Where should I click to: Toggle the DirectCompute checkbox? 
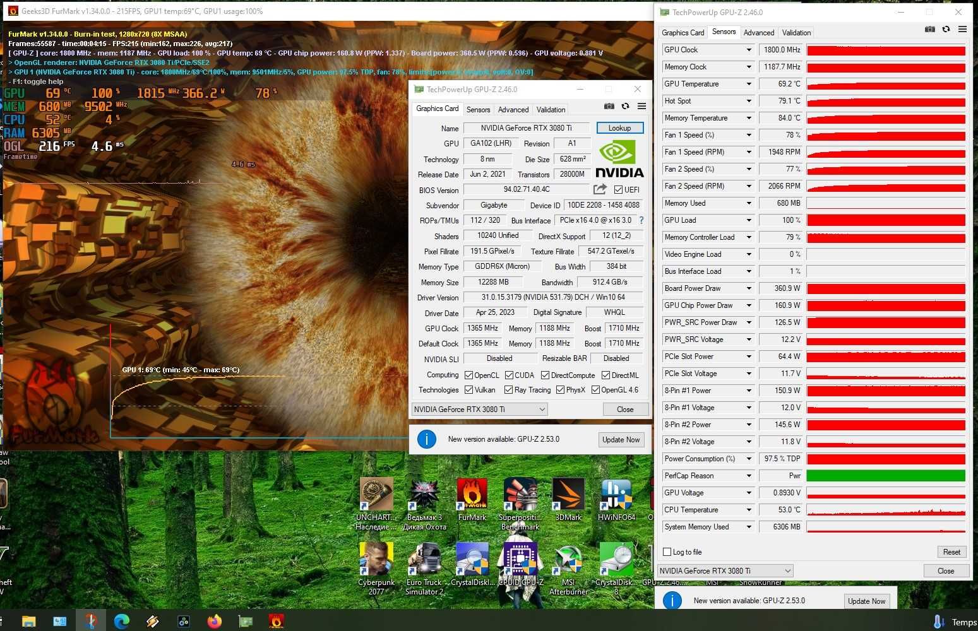(x=545, y=375)
